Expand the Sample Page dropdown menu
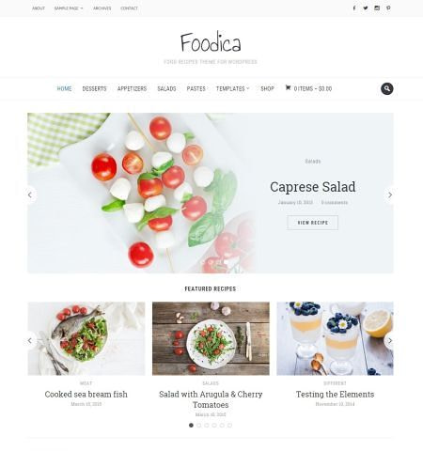This screenshot has width=423, height=451. click(x=69, y=8)
